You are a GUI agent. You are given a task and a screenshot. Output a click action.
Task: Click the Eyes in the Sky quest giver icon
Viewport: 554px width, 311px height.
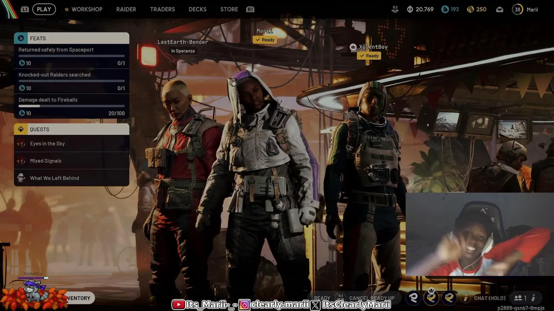[x=21, y=143]
